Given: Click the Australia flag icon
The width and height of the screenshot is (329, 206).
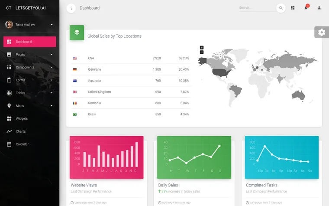Looking at the screenshot, I should tap(75, 81).
